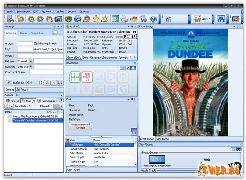Toggle the checkmark view button in Подробно
The width and height of the screenshot is (246, 180).
[128, 68]
